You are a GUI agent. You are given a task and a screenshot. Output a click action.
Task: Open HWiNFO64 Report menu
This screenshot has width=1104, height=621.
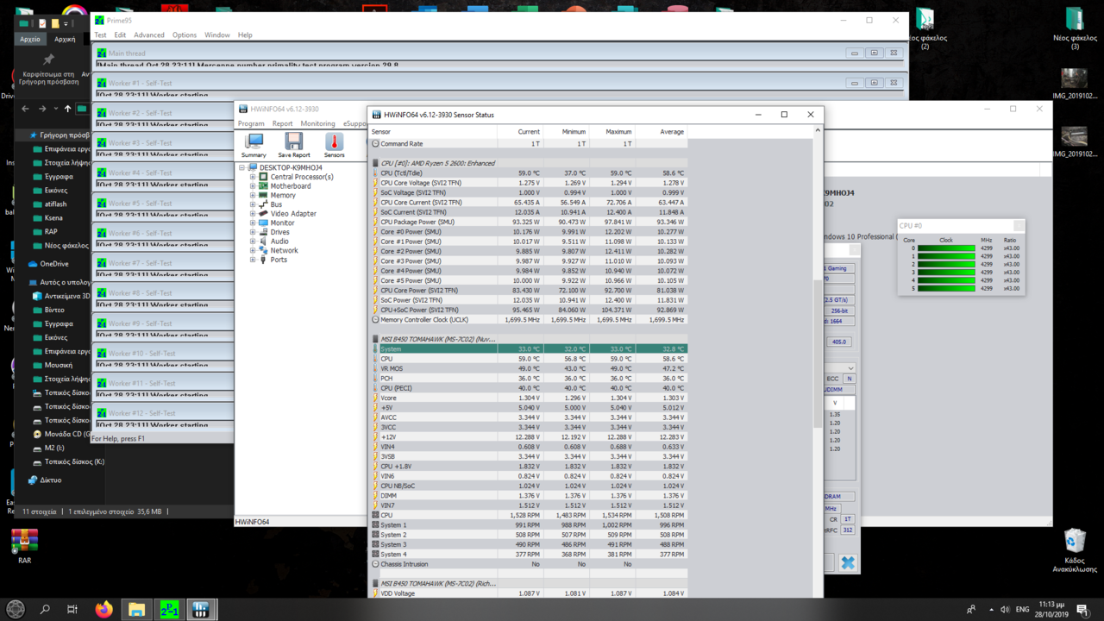[x=282, y=123]
